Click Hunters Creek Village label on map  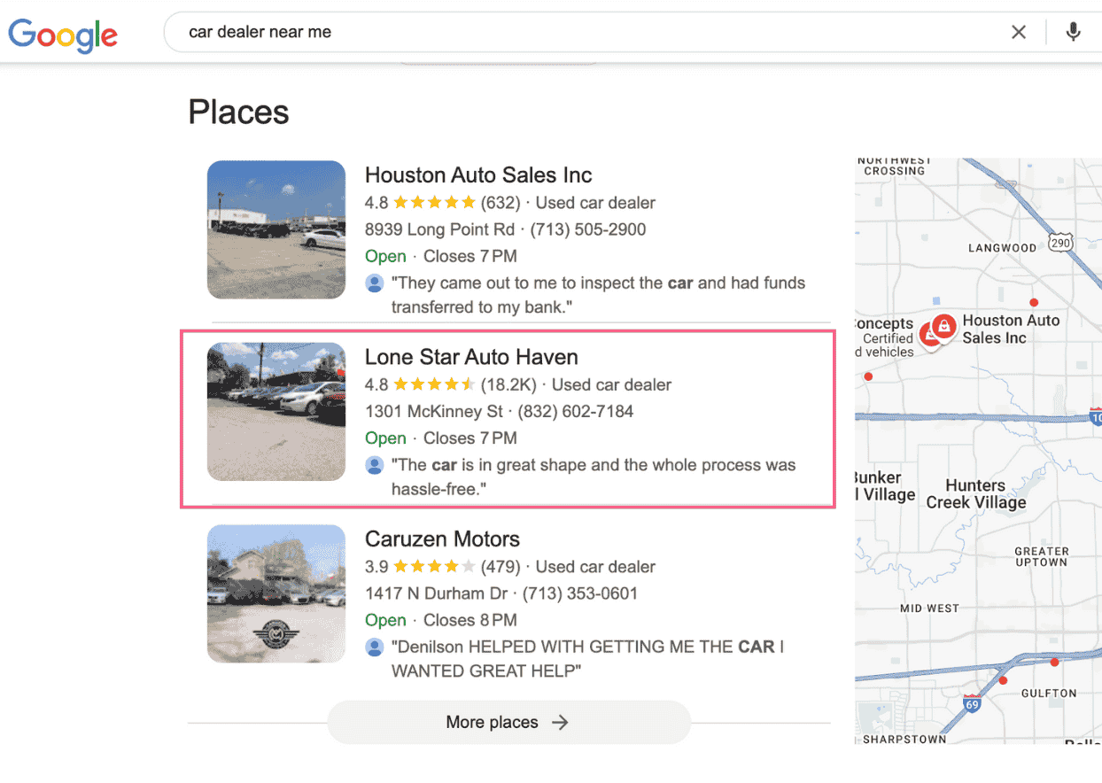coord(975,493)
